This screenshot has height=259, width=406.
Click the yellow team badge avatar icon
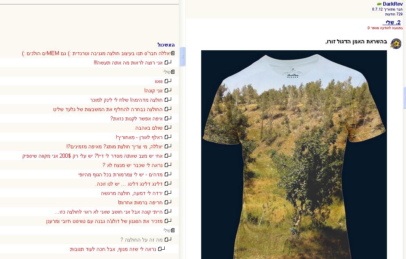click(x=395, y=43)
